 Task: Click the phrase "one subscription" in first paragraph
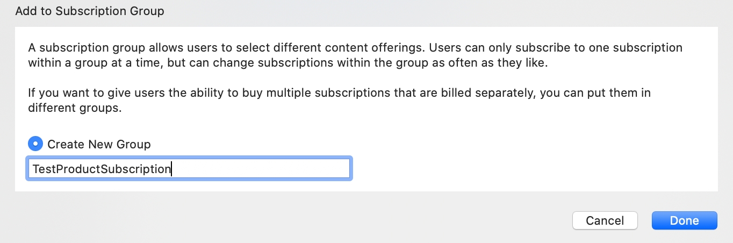(x=641, y=48)
